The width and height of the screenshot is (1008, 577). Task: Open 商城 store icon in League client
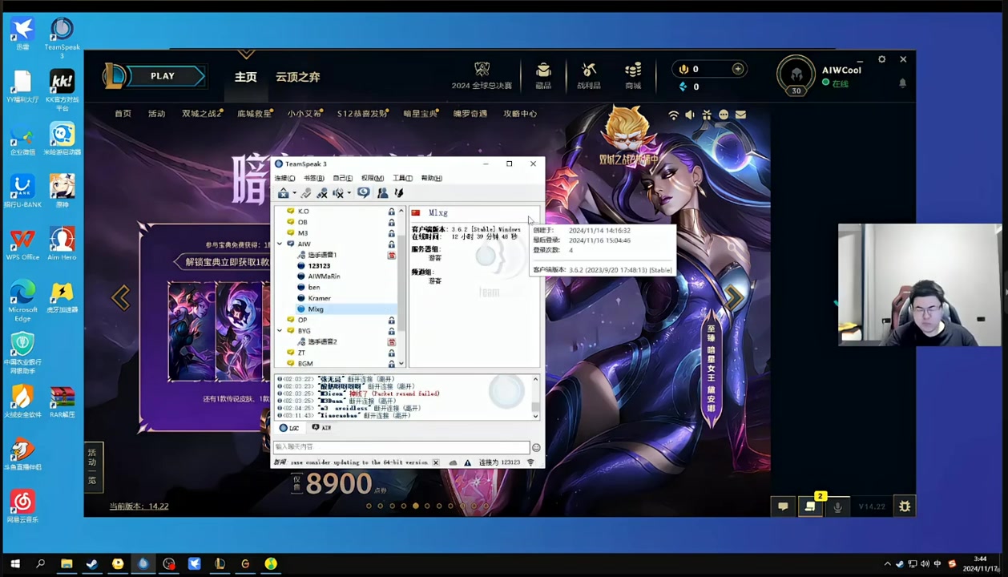(633, 76)
